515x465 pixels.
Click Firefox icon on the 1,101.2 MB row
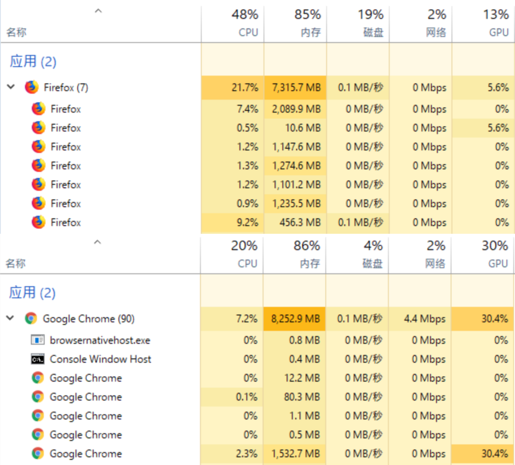tap(39, 185)
